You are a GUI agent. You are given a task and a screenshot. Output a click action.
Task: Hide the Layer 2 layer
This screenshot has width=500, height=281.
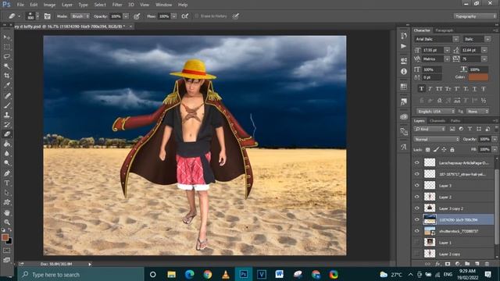[x=416, y=197]
